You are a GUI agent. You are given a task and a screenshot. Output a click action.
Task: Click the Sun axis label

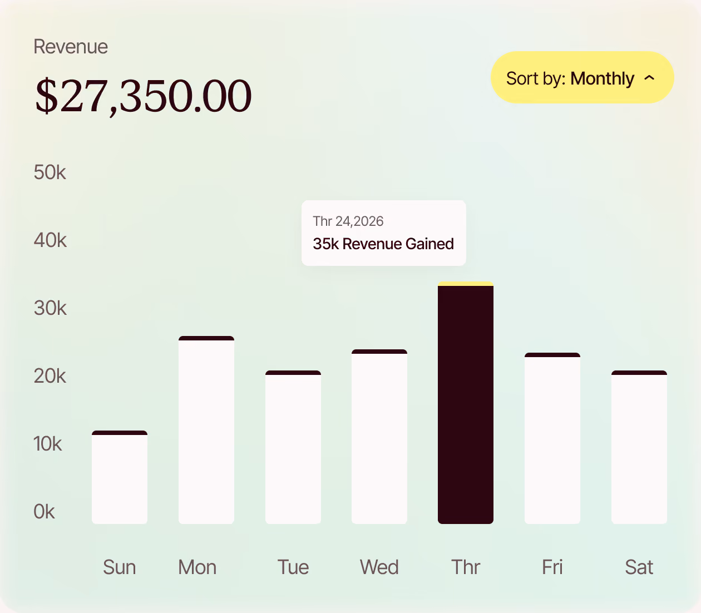pyautogui.click(x=120, y=567)
